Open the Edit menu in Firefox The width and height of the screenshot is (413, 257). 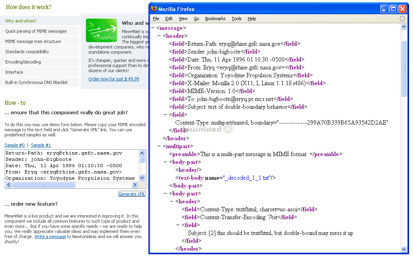coord(169,19)
